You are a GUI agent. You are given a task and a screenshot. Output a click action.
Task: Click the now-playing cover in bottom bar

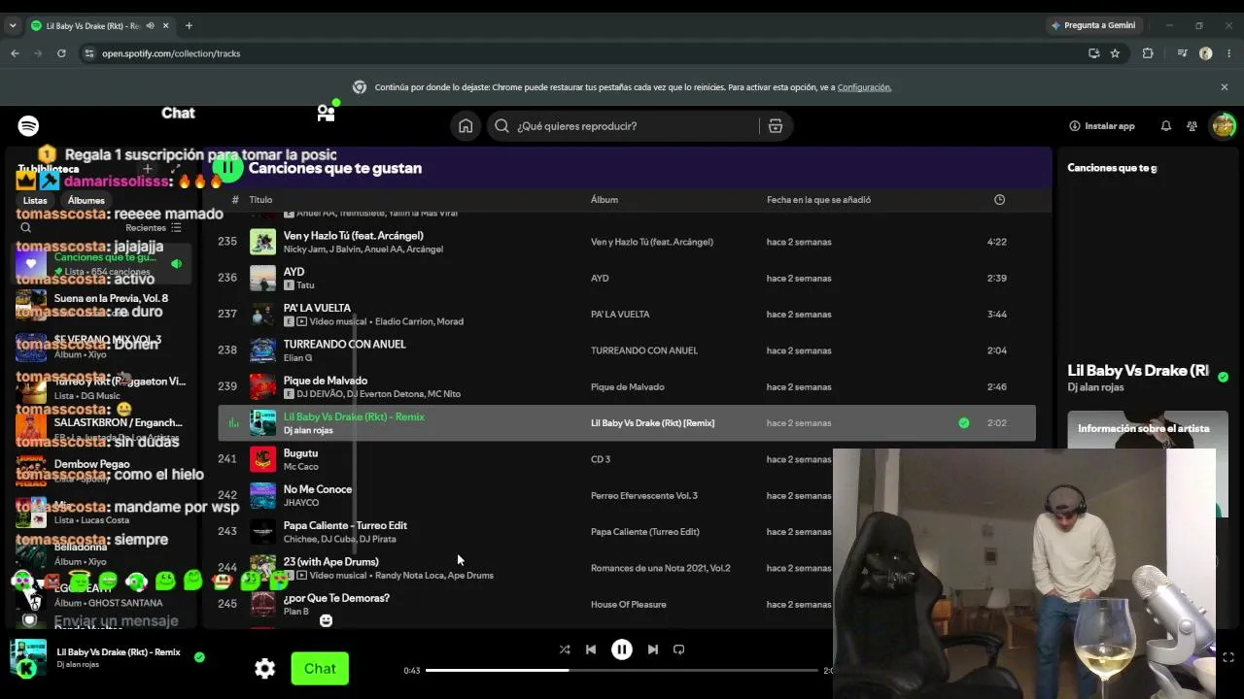pyautogui.click(x=28, y=657)
